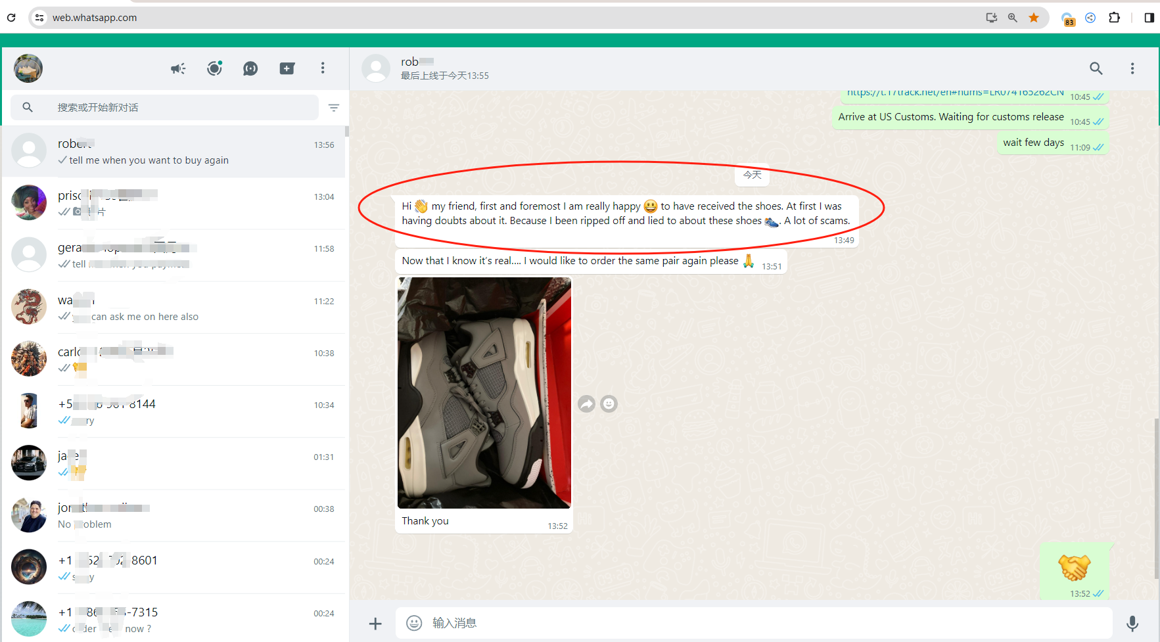The image size is (1160, 642).
Task: Open the sidebar three-dot menu
Action: click(x=323, y=68)
